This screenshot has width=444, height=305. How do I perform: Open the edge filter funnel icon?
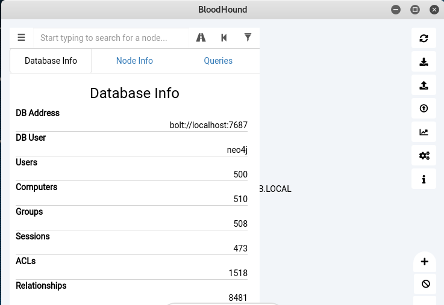click(x=248, y=37)
